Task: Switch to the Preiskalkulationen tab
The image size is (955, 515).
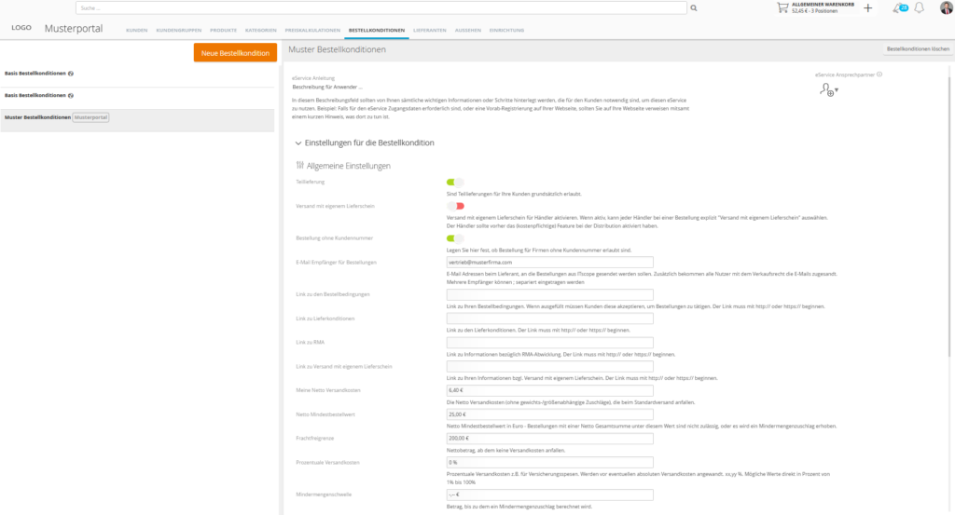Action: pos(312,31)
